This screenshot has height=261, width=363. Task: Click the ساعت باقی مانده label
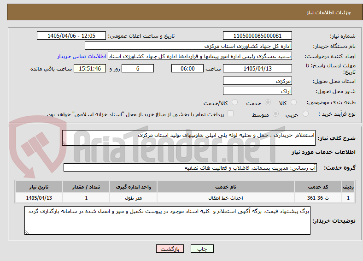[x=51, y=69]
